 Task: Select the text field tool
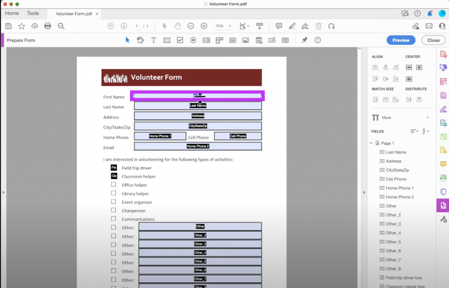click(x=167, y=40)
